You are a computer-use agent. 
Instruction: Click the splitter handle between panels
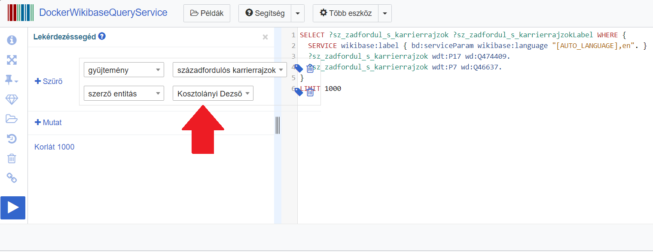(x=278, y=125)
